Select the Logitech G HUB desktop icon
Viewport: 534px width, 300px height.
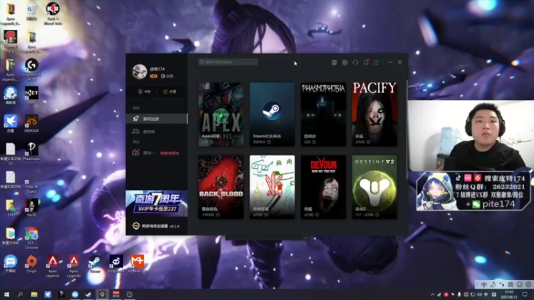(x=31, y=69)
